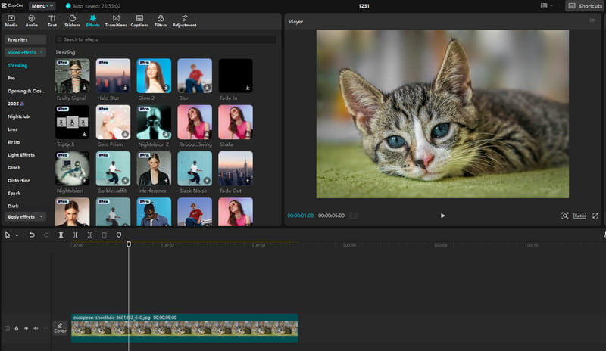This screenshot has height=351, width=606.
Task: Toggle the track lock icon
Action: click(17, 328)
